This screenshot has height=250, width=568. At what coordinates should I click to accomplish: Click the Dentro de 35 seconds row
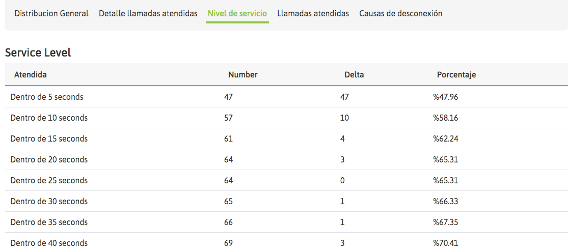coord(49,222)
